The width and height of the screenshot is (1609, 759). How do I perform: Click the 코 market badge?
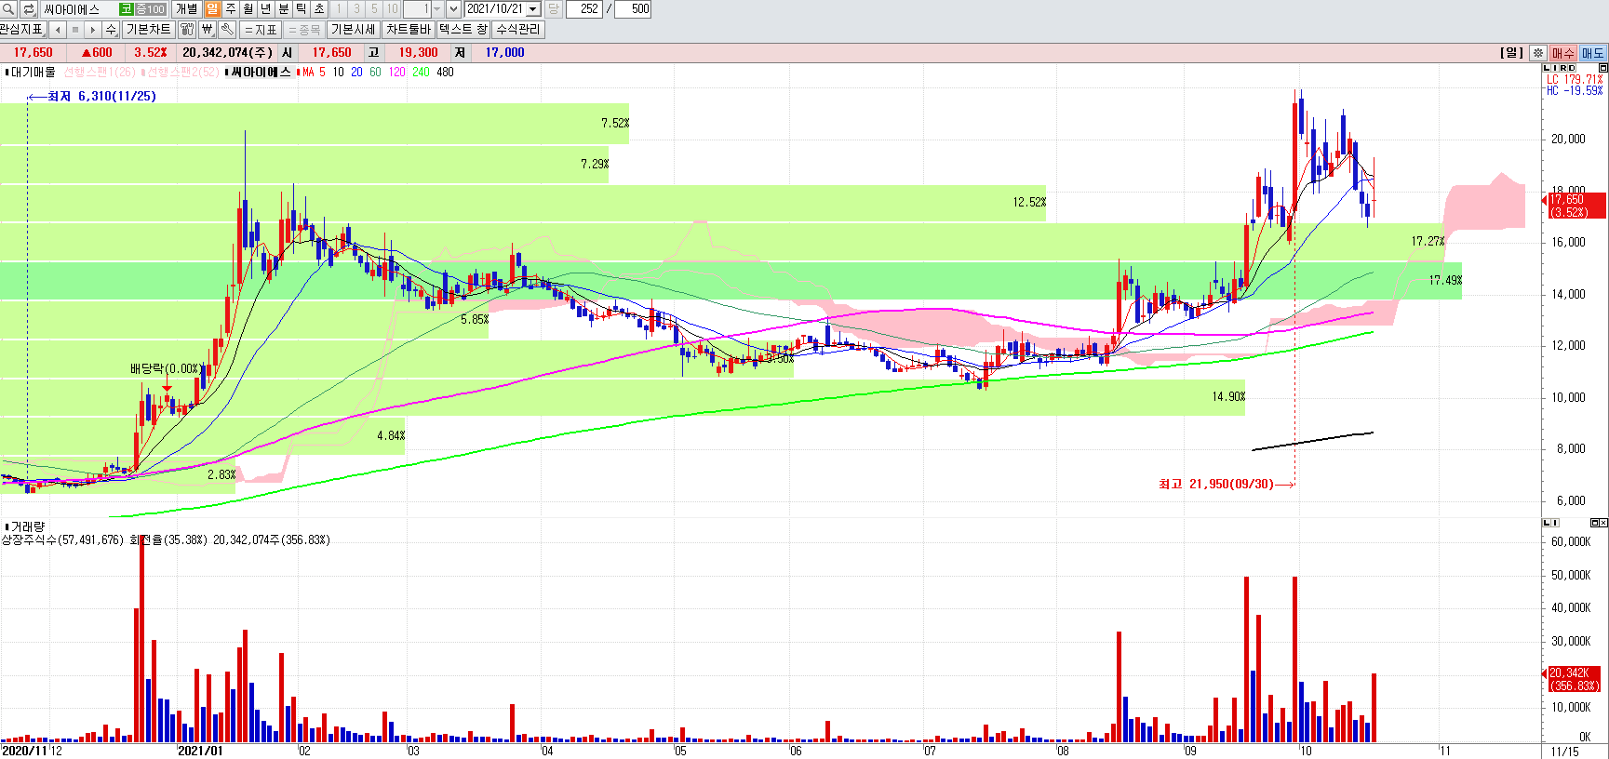pos(127,9)
